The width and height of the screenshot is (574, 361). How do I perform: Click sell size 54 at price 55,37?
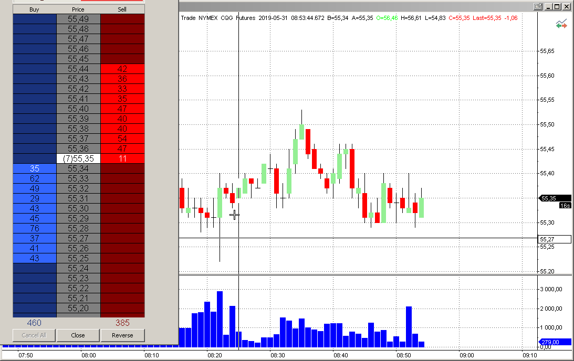click(122, 139)
